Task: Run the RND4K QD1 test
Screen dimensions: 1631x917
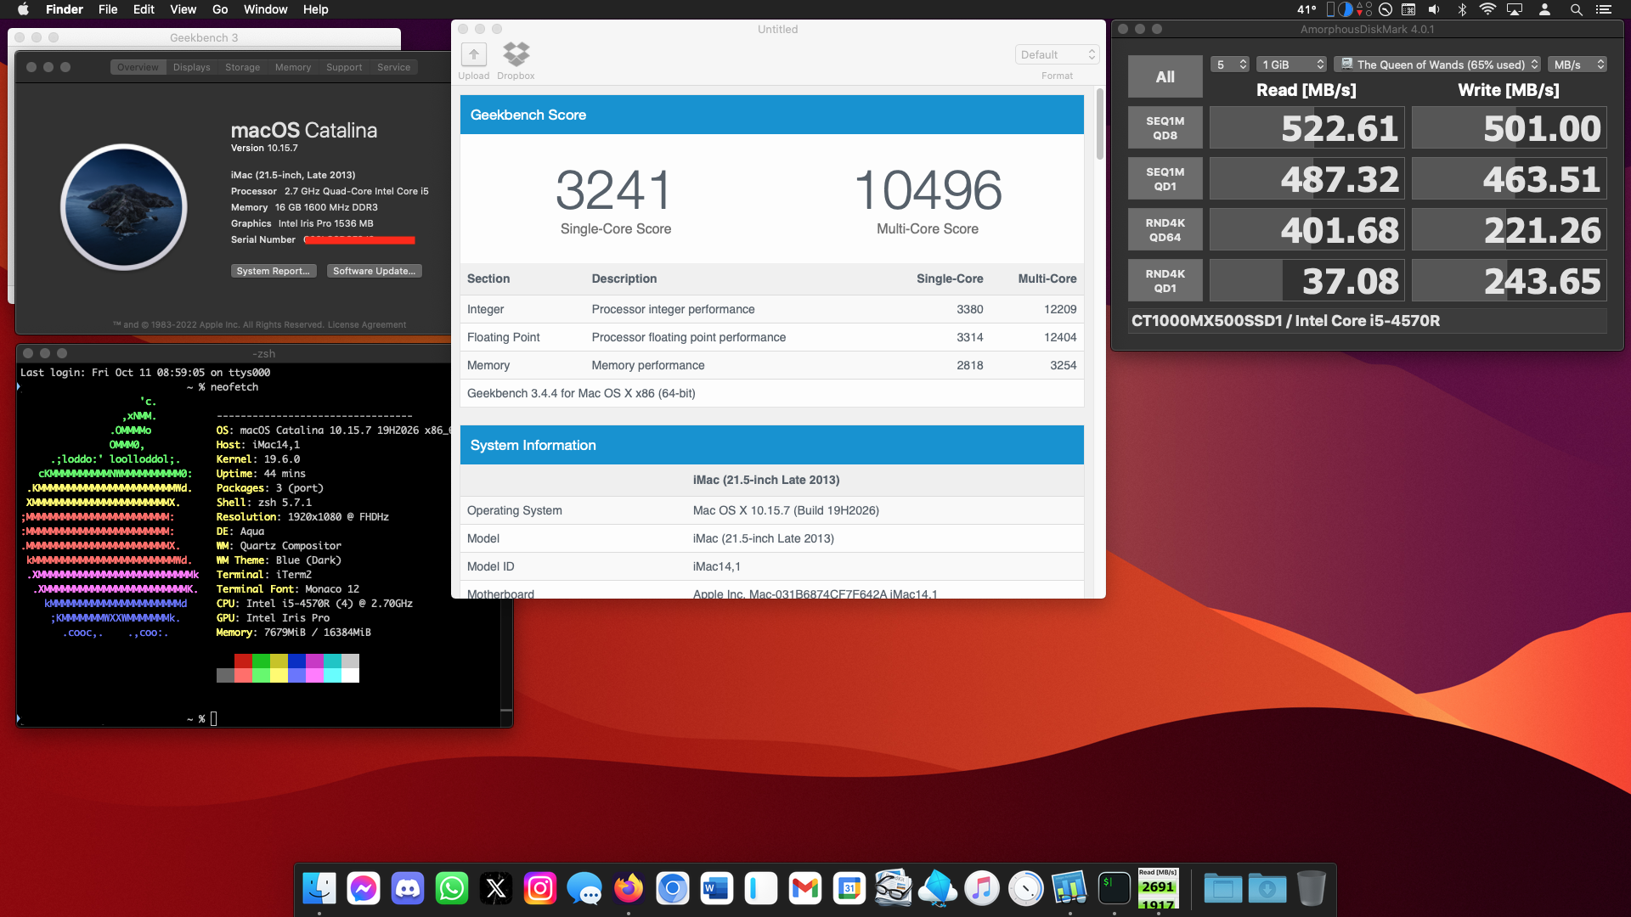Action: click(1165, 281)
